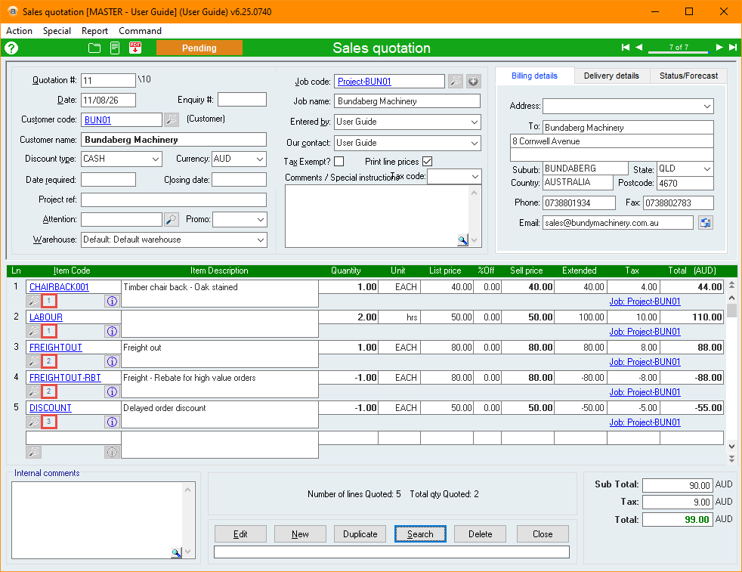Go to the previous record arrow
The image size is (742, 572).
click(638, 48)
